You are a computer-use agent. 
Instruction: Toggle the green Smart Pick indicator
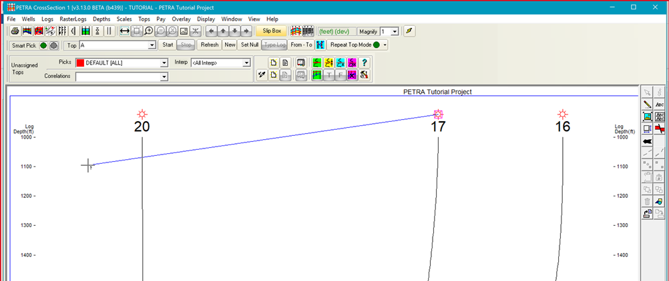[x=43, y=45]
